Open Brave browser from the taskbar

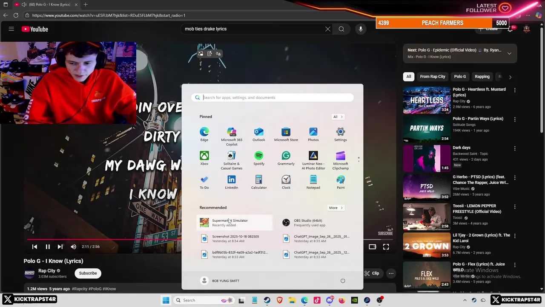click(x=279, y=300)
